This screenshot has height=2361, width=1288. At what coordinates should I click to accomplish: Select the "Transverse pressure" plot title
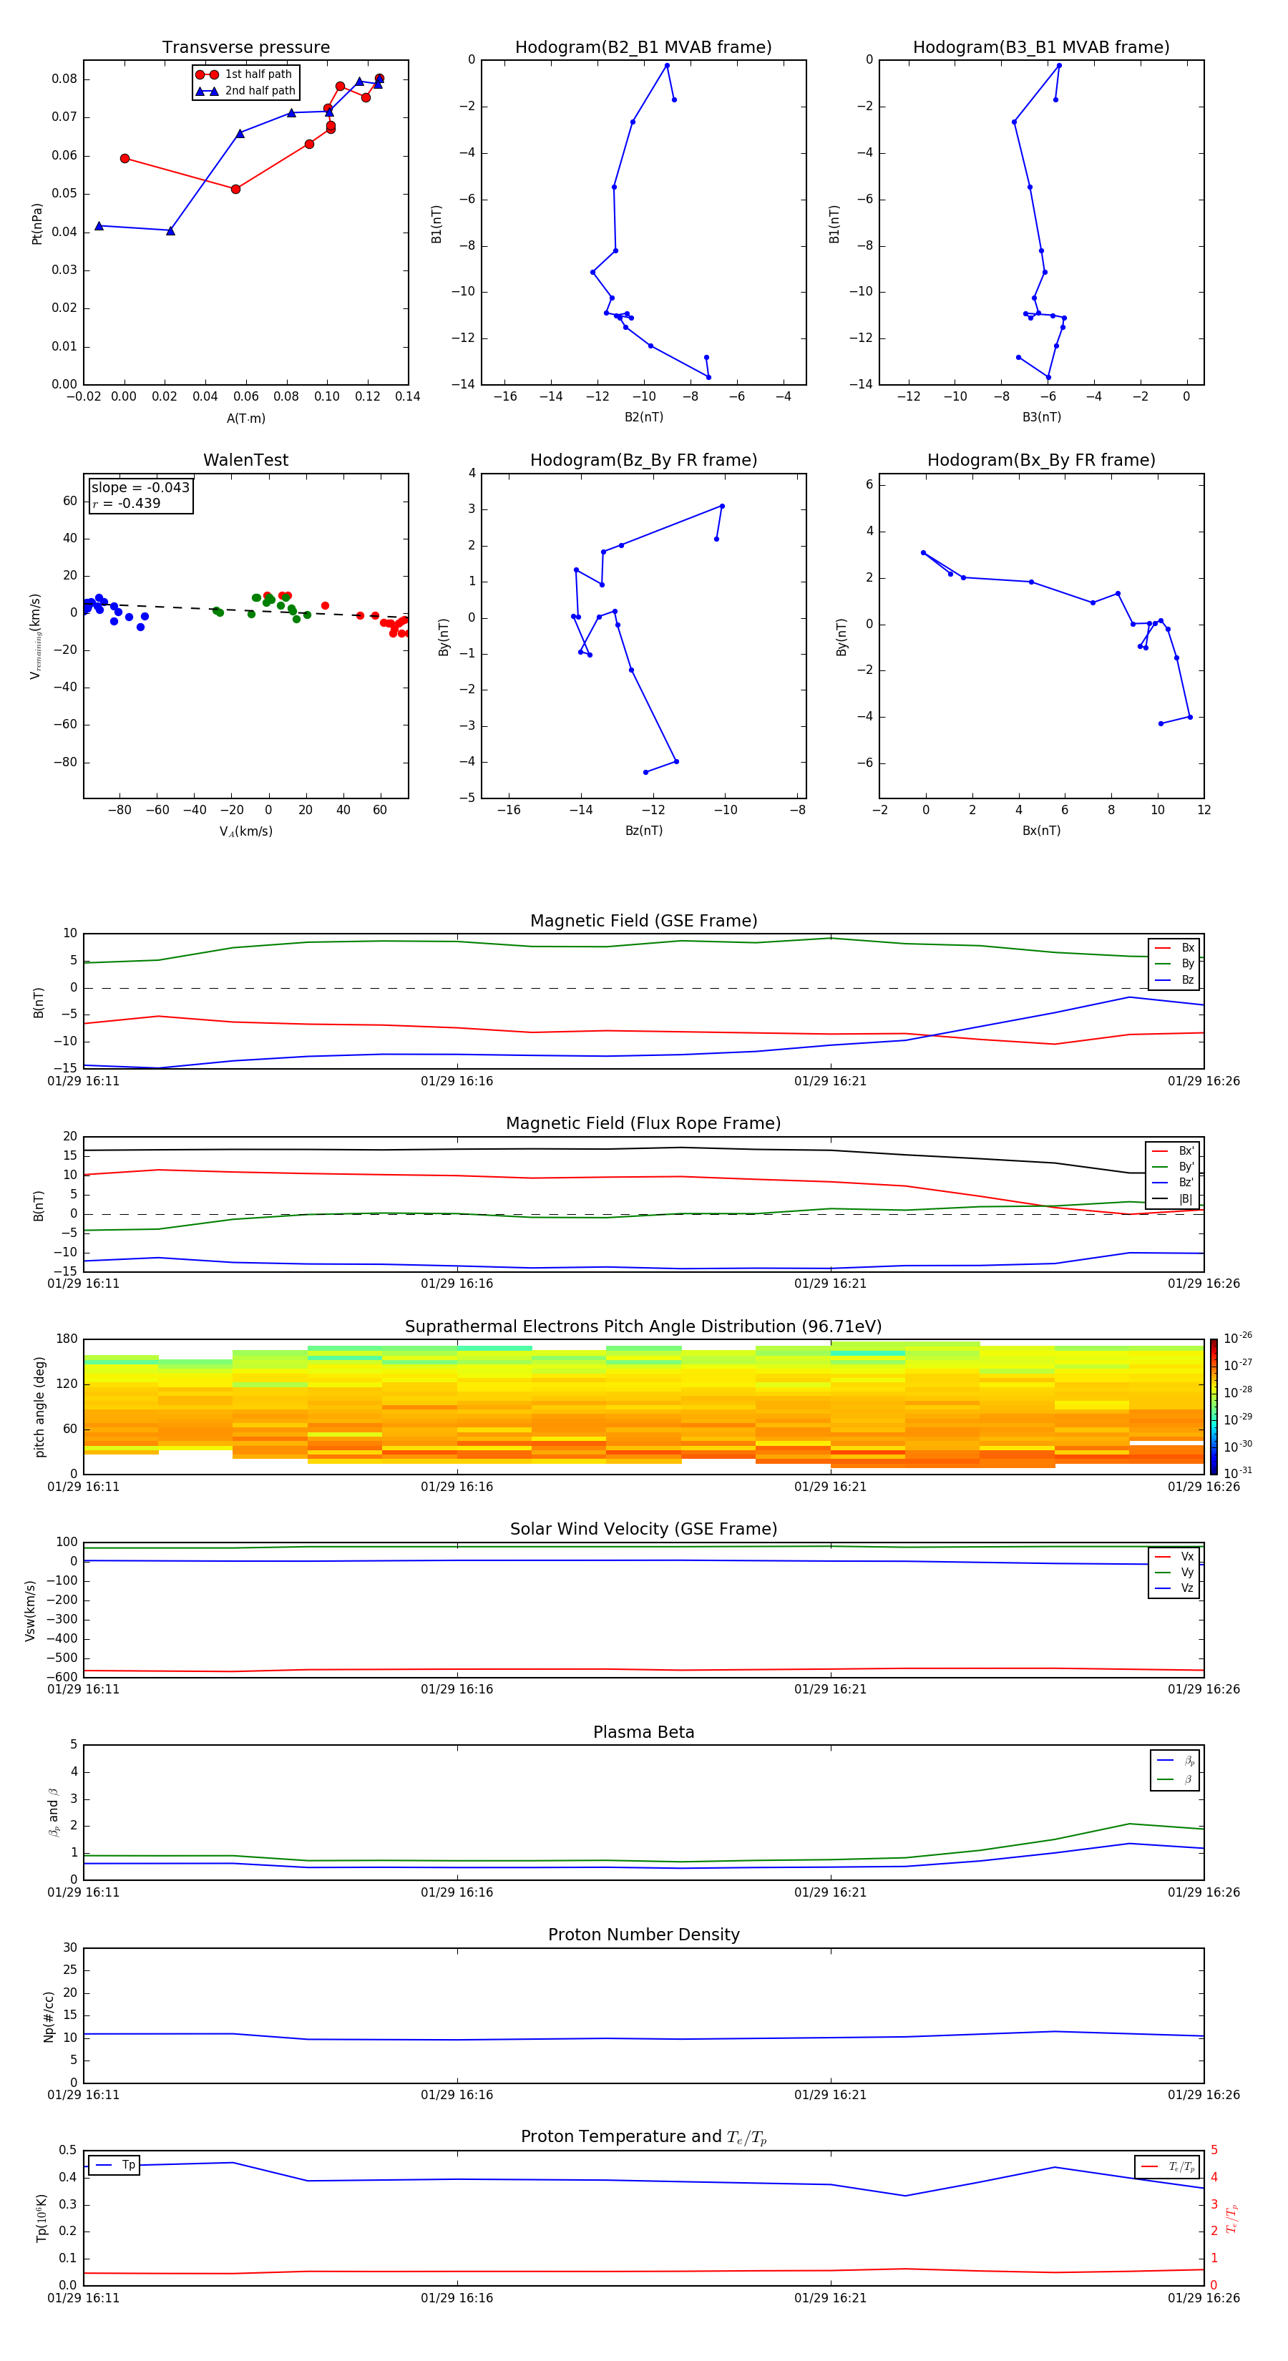click(x=245, y=48)
